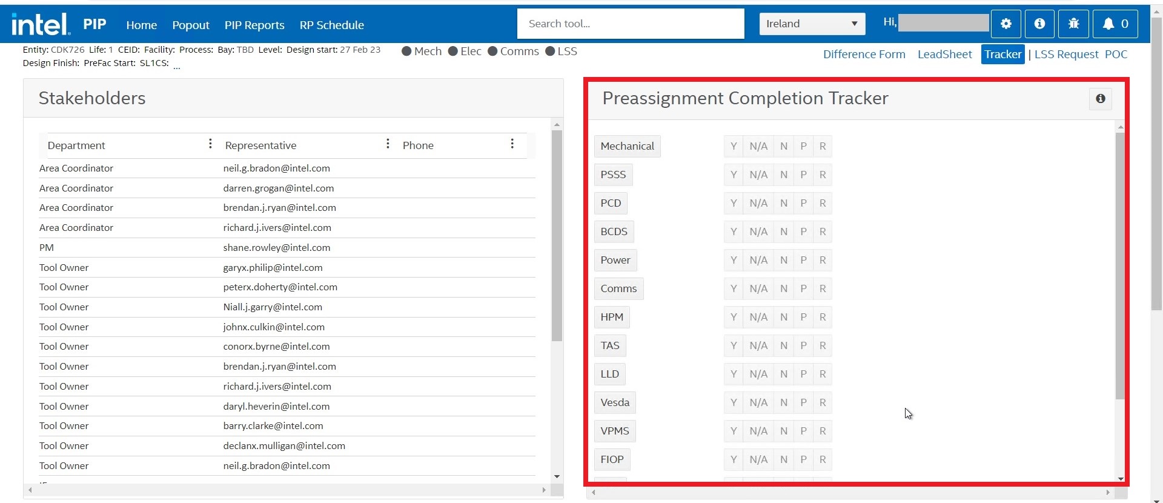Open the LSS Request link
This screenshot has width=1163, height=503.
point(1066,54)
